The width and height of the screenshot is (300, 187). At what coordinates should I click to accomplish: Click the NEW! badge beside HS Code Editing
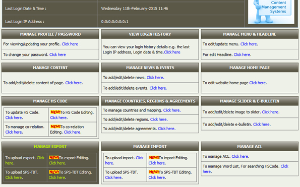[55, 112]
